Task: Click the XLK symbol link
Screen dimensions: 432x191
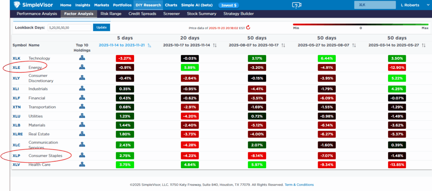Action: pos(16,58)
